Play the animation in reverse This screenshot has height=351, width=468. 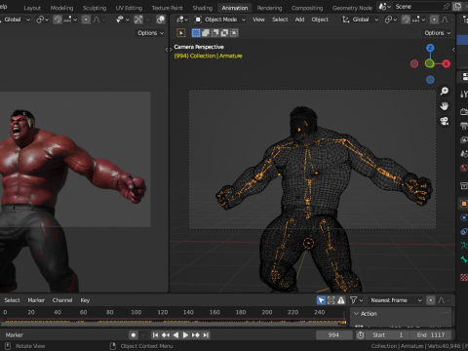coord(175,335)
